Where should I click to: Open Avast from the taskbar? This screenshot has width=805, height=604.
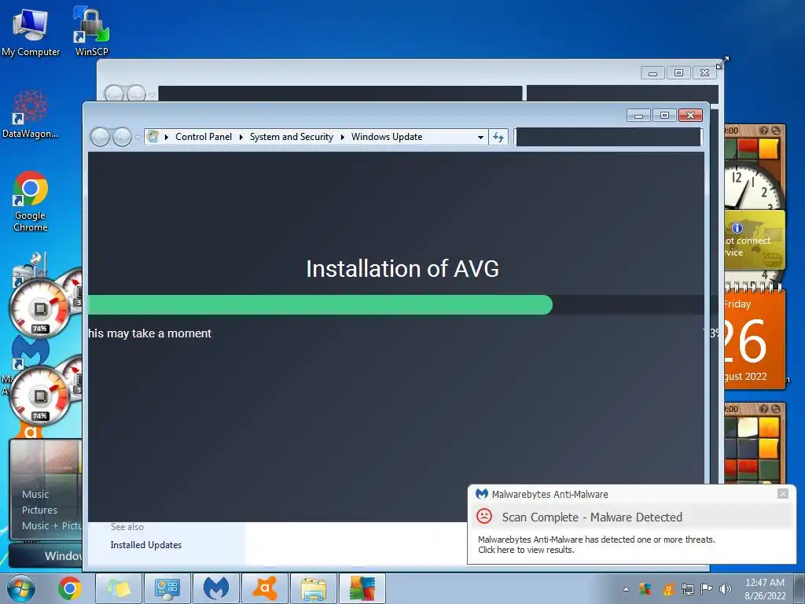(264, 588)
